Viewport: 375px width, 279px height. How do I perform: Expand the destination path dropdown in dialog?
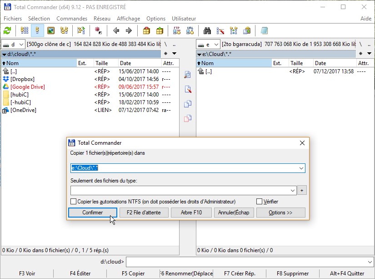pyautogui.click(x=301, y=168)
